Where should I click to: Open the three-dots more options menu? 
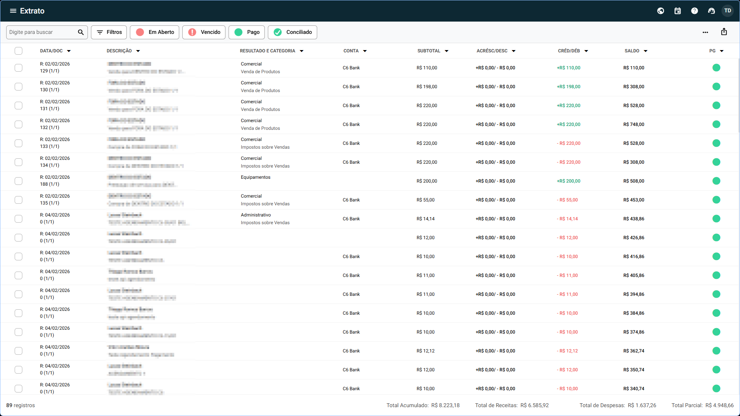point(705,32)
